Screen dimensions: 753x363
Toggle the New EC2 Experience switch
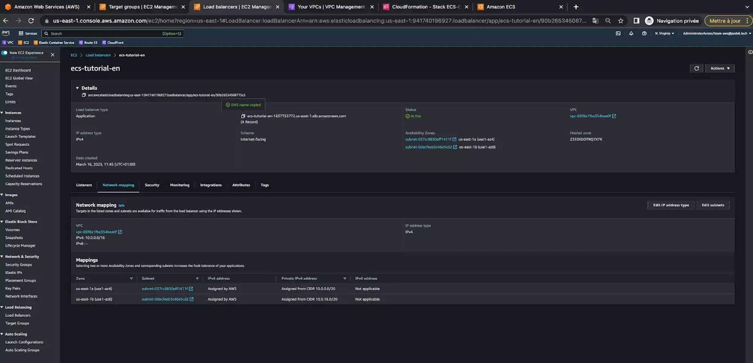(x=5, y=53)
